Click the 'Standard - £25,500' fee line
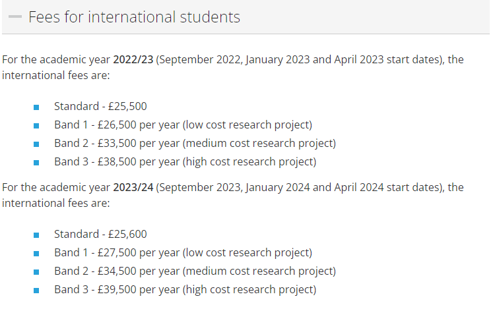Viewport: 495px width, 311px height. pos(100,107)
